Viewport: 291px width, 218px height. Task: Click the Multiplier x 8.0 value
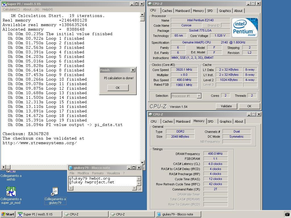[184, 75]
